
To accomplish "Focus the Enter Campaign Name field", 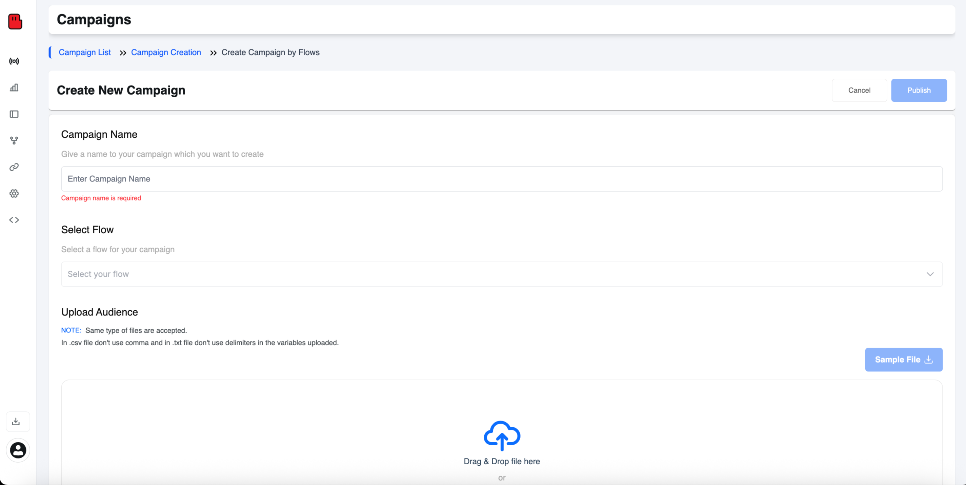I will click(x=502, y=179).
